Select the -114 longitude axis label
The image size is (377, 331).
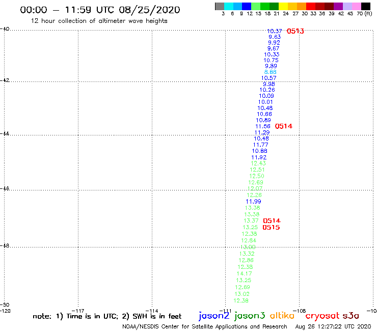(152, 311)
